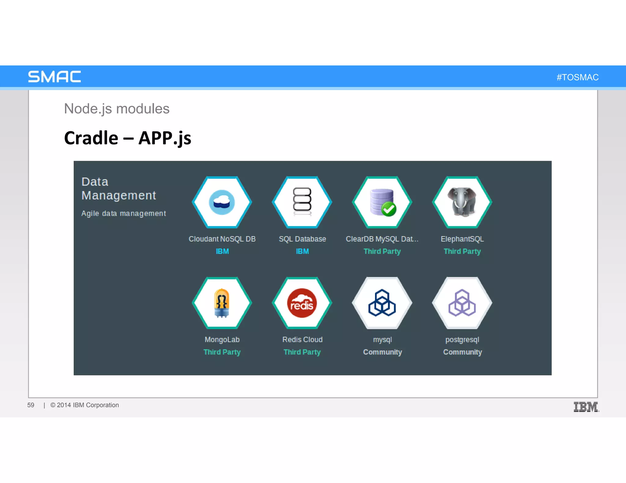This screenshot has width=626, height=483.
Task: Open the ClearDB MySQL database hexagon icon
Action: coord(382,202)
